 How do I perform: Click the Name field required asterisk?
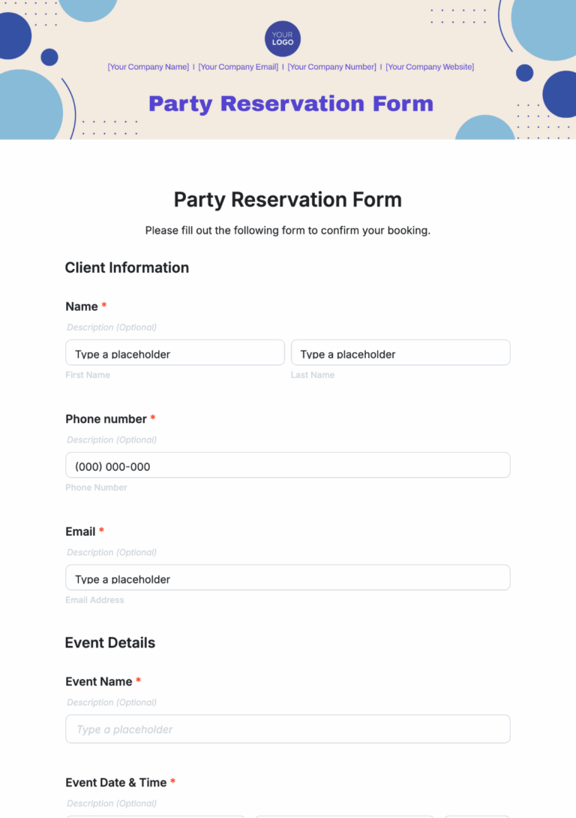103,306
